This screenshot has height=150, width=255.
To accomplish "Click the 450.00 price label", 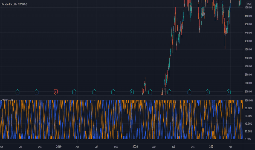I will coord(248,24).
